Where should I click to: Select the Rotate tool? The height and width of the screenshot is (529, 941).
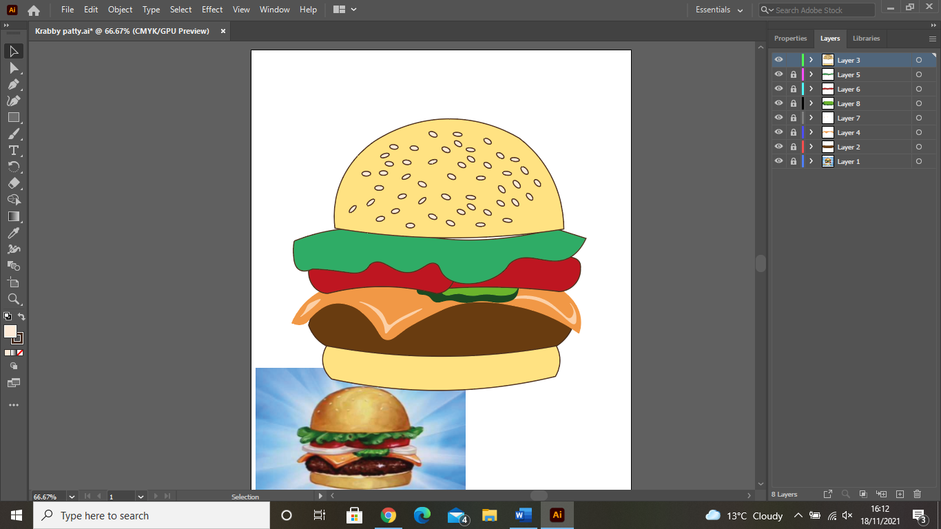(14, 167)
